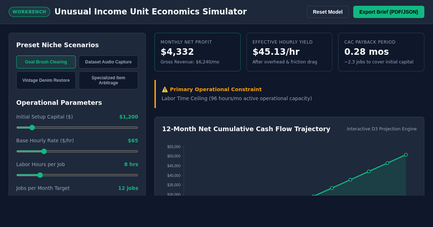Click the $65 hourly rate value
Viewport: 433px width, 227px height.
[x=133, y=141]
